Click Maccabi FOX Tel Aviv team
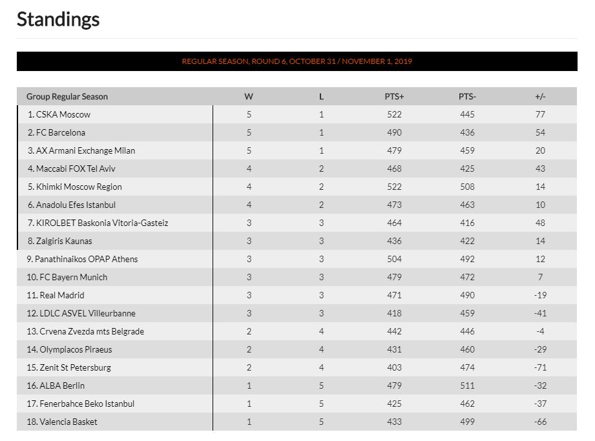595x441 pixels. click(x=76, y=169)
